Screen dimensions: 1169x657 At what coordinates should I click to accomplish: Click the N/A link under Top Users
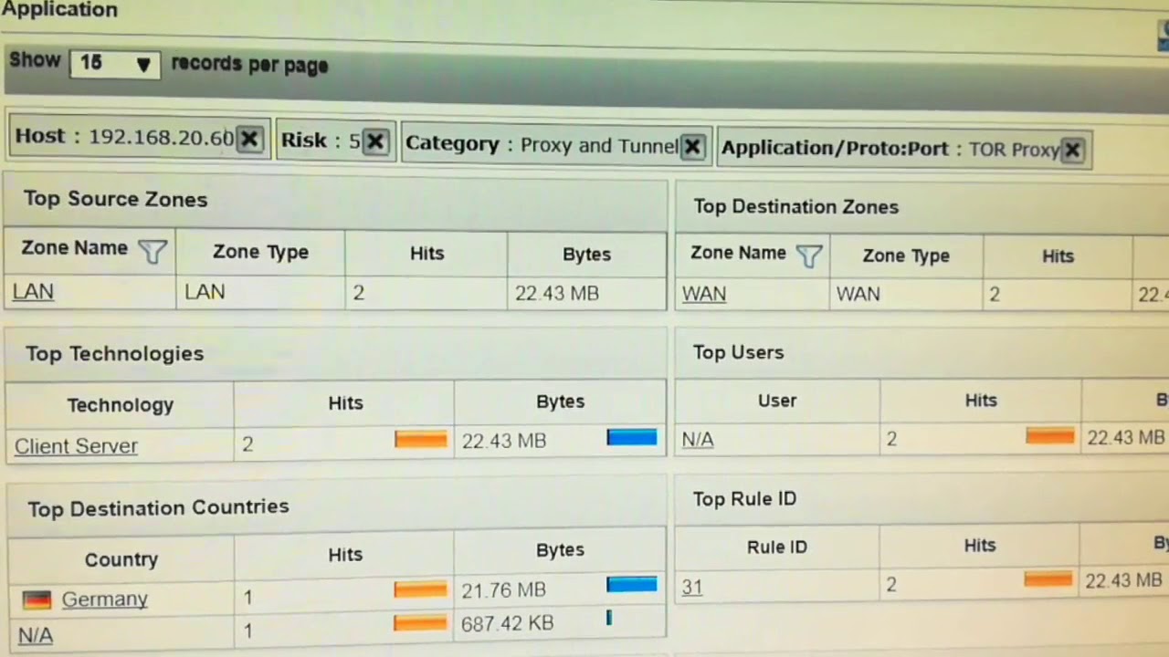(698, 440)
